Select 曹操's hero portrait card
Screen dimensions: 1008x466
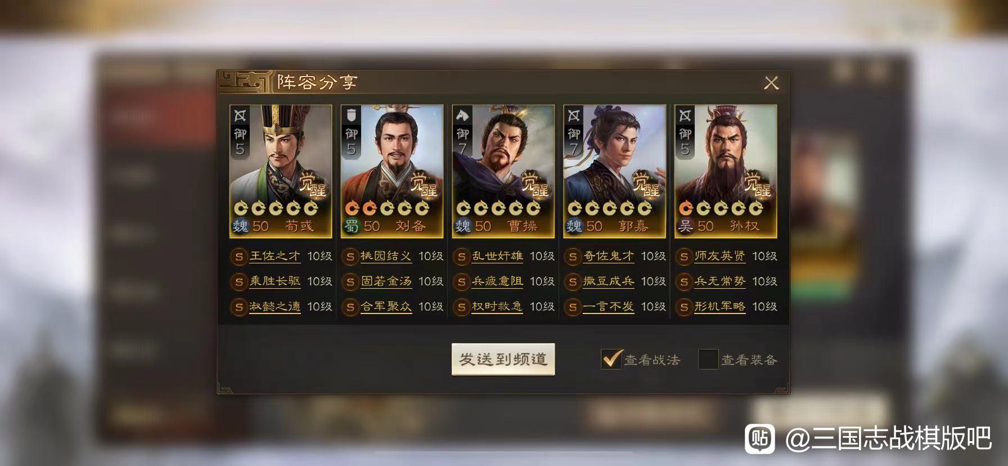[x=503, y=171]
